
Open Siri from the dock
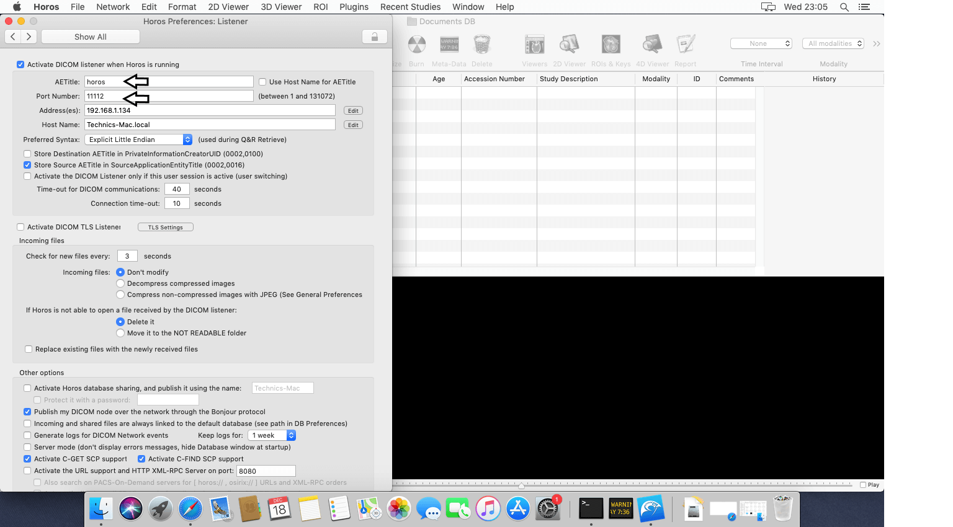[131, 509]
